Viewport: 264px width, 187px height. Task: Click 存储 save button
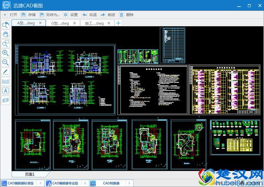[x=29, y=15]
